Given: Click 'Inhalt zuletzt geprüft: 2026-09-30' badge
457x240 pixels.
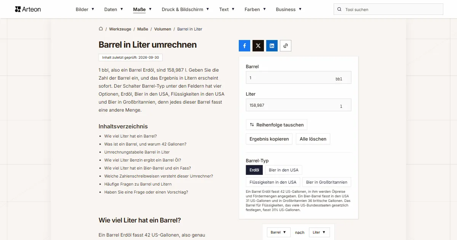Looking at the screenshot, I should point(131,58).
